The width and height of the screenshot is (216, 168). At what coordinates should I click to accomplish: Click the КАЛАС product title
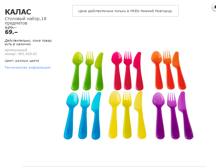point(18,12)
